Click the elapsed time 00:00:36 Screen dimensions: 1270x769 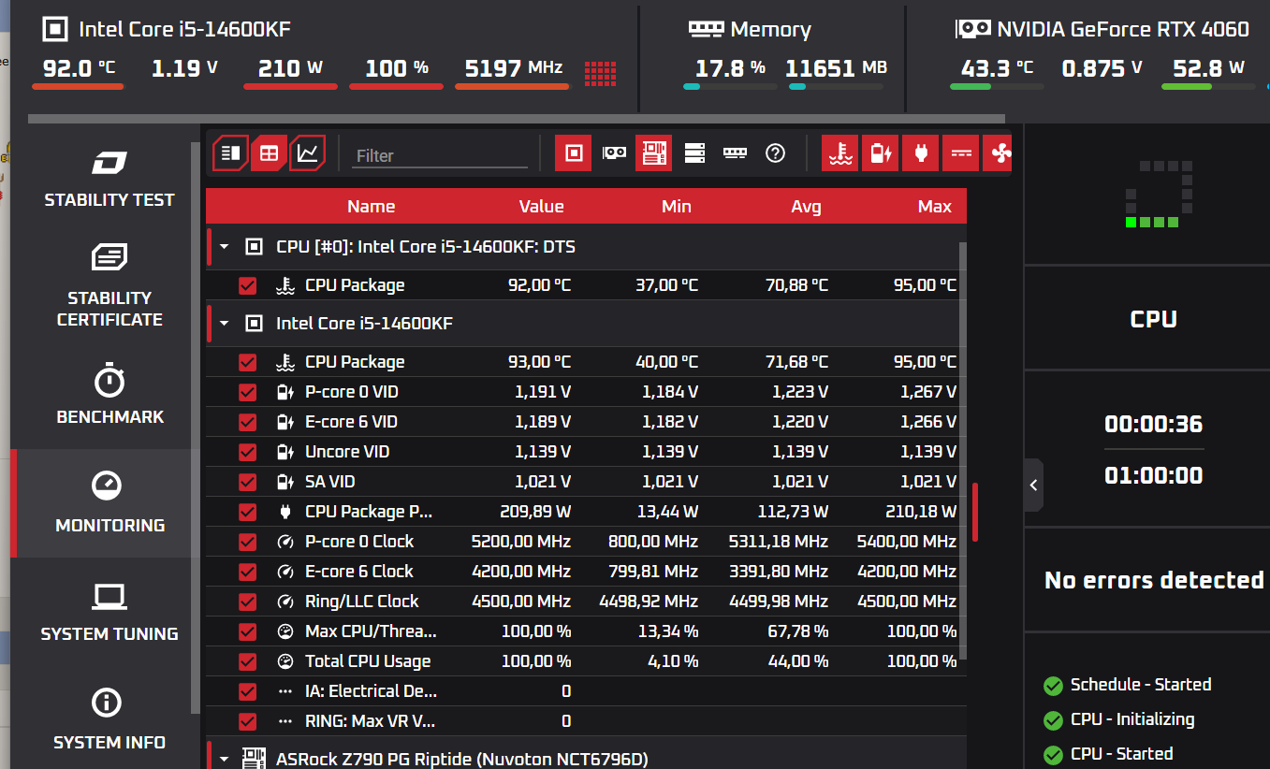click(x=1153, y=425)
